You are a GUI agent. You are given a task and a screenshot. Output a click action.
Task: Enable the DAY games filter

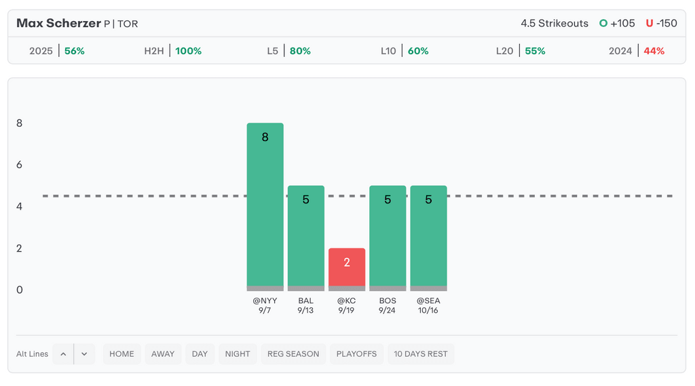point(200,354)
